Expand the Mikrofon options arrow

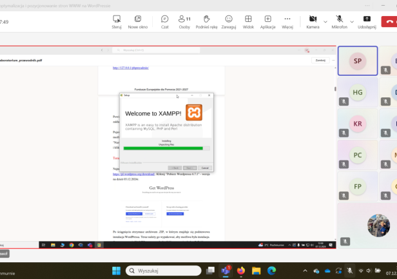[x=351, y=21]
